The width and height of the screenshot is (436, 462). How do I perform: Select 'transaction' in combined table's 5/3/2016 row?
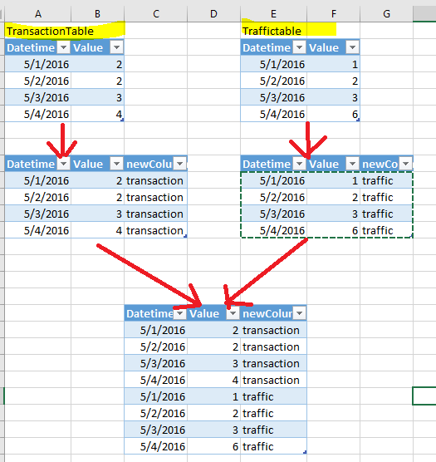coord(273,364)
